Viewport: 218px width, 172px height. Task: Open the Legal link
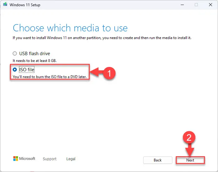point(71,159)
